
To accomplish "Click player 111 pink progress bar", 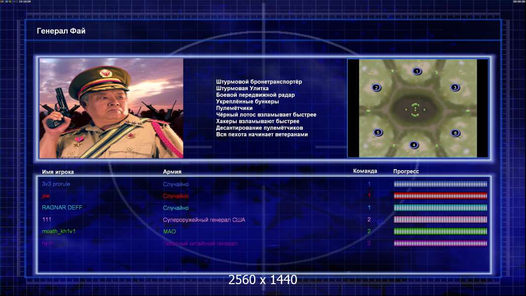I will (x=440, y=220).
